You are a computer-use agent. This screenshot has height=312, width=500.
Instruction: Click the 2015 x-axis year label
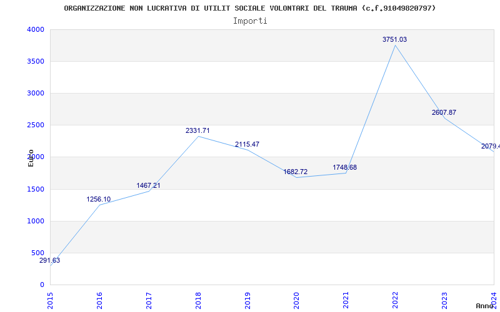pyautogui.click(x=50, y=300)
